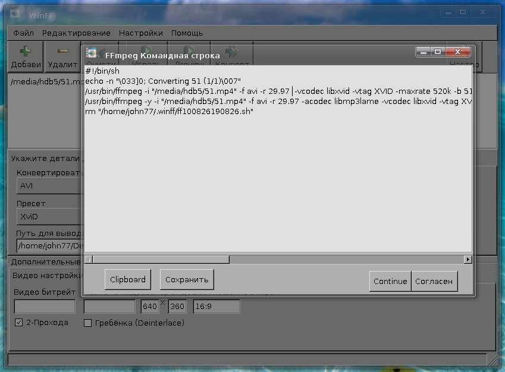Click the output path field /home/john77
This screenshot has height=372, width=505.
50,246
